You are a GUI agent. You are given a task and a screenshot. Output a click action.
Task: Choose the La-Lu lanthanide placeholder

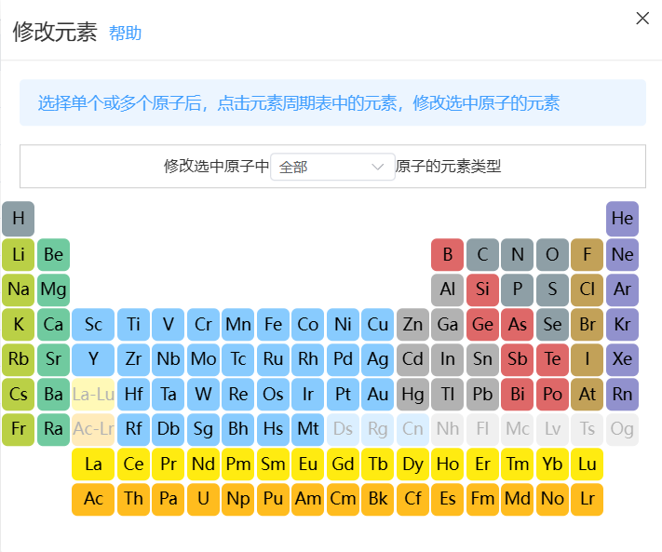pyautogui.click(x=93, y=395)
